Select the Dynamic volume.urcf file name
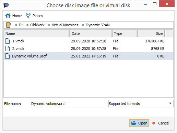 [x=29, y=56]
